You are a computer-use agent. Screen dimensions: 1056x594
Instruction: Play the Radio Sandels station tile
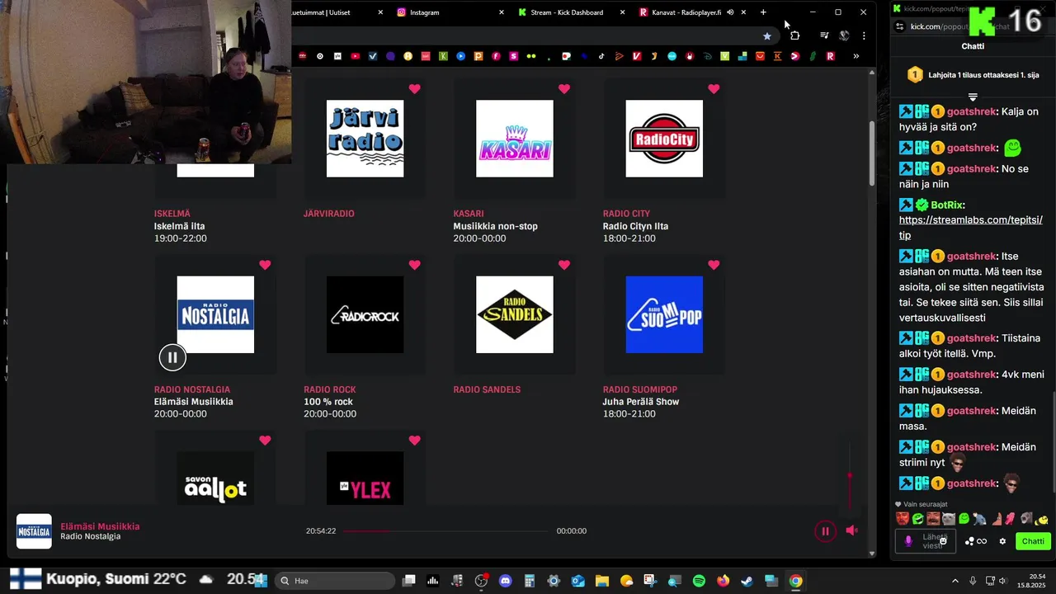point(515,314)
